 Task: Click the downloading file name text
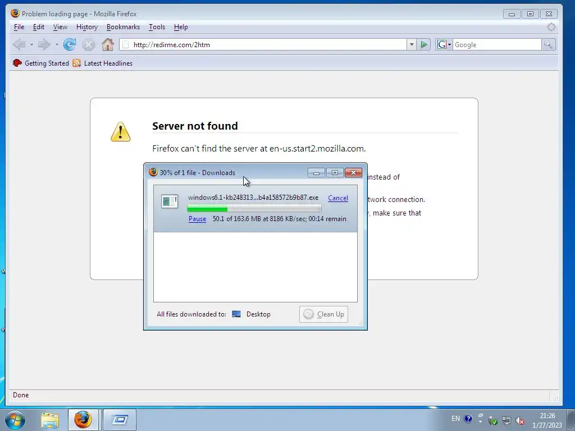point(253,198)
